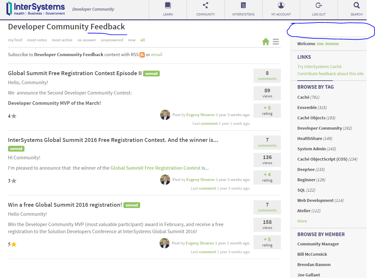Image resolution: width=375 pixels, height=278 pixels.
Task: Click author avatar on 'And the winner is' post
Action: [165, 180]
